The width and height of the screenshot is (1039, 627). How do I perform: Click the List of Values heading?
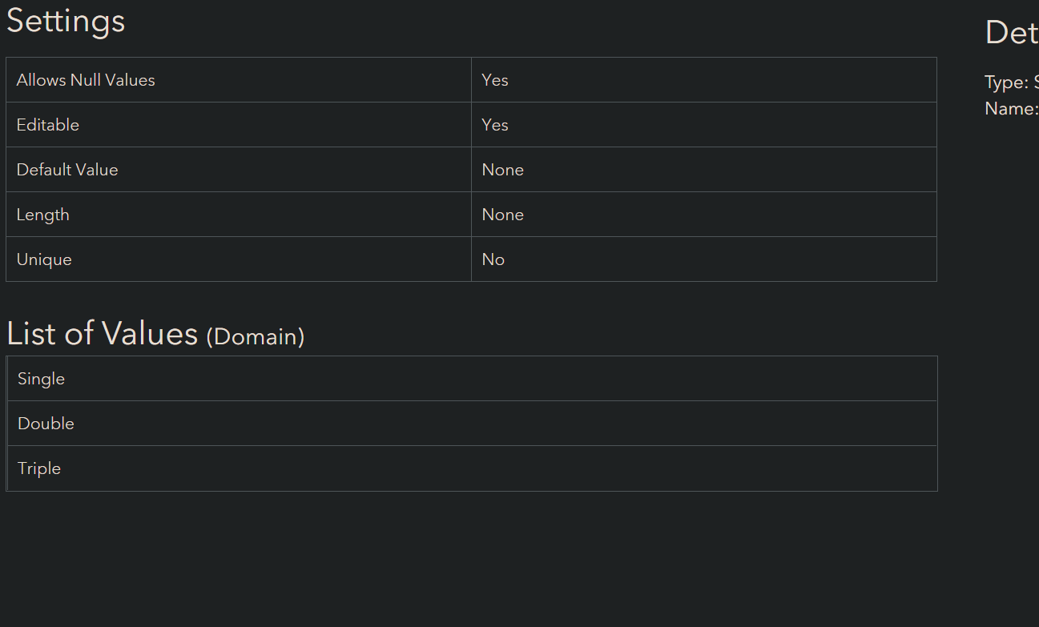103,333
